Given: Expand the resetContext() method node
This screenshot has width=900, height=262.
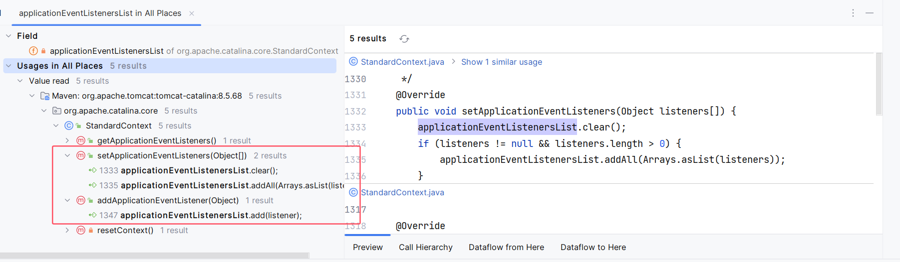Looking at the screenshot, I should point(67,230).
